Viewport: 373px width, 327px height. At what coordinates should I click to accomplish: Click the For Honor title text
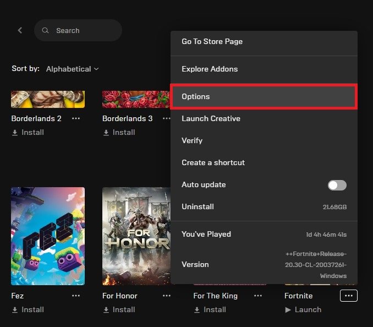pyautogui.click(x=119, y=296)
